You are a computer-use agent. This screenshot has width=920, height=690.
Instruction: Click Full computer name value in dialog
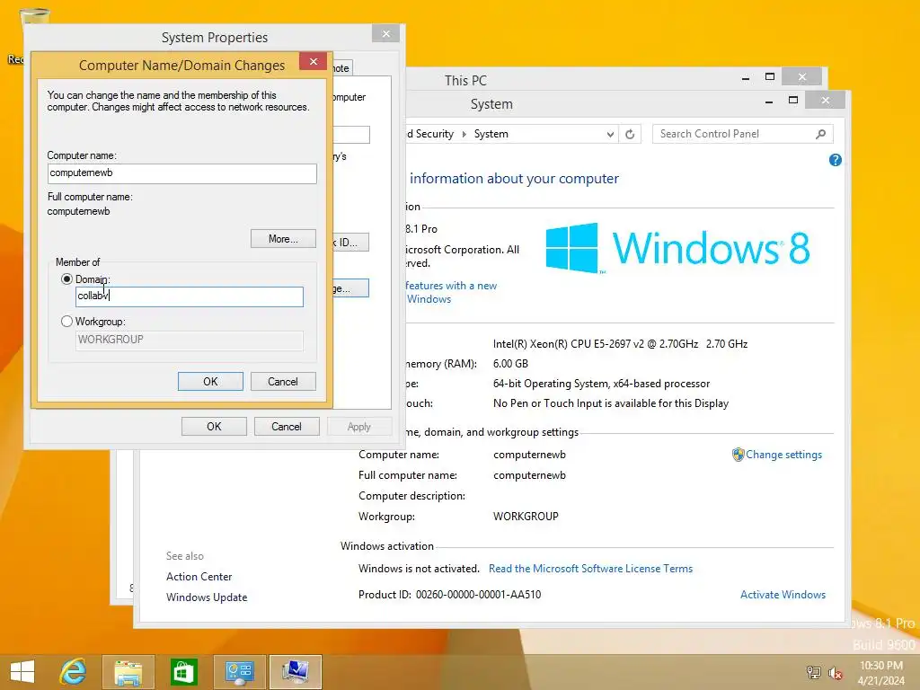point(79,211)
